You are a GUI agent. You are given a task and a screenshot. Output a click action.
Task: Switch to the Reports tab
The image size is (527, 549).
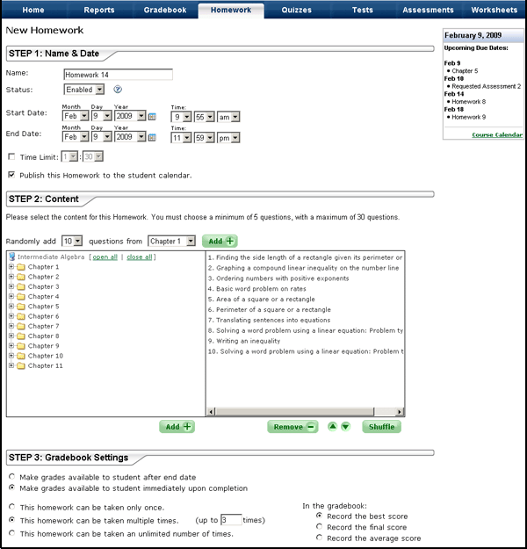[x=99, y=10]
